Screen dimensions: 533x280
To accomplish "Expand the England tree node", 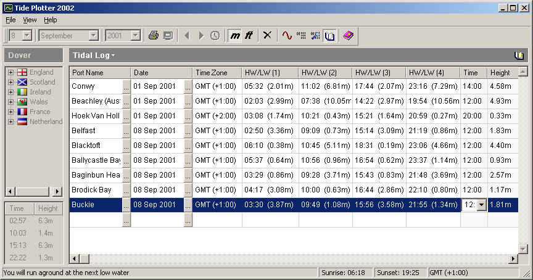I will coord(10,72).
